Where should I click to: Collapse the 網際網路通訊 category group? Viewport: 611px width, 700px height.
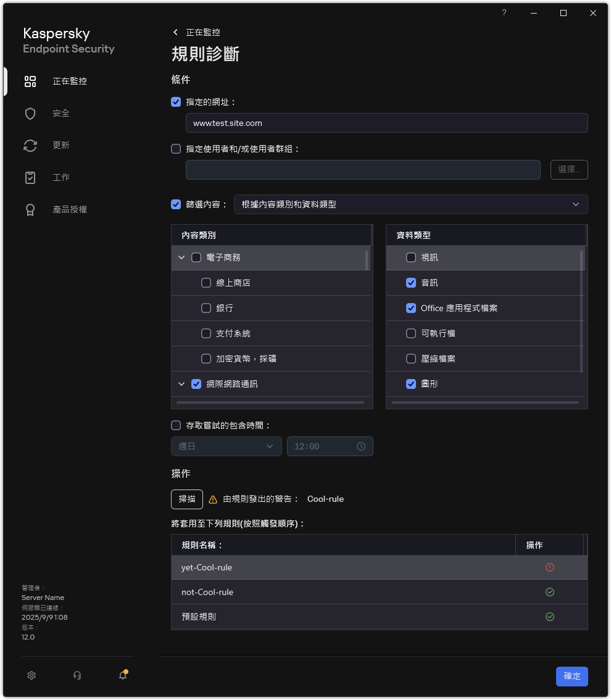tap(181, 383)
